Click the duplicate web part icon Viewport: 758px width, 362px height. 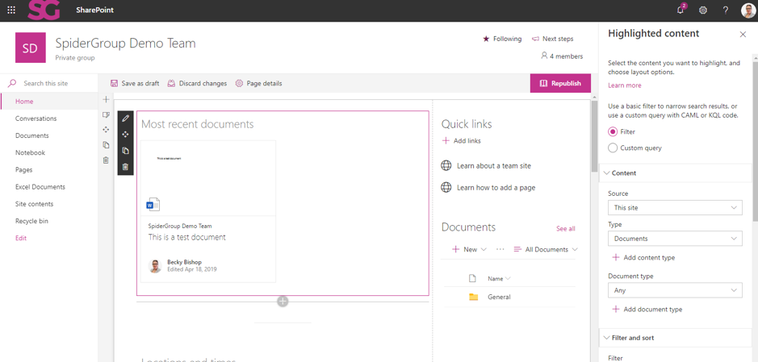[x=125, y=151]
